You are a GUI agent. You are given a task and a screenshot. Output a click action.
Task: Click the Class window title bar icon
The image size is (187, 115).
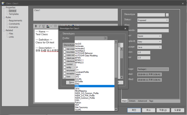pos(3,3)
